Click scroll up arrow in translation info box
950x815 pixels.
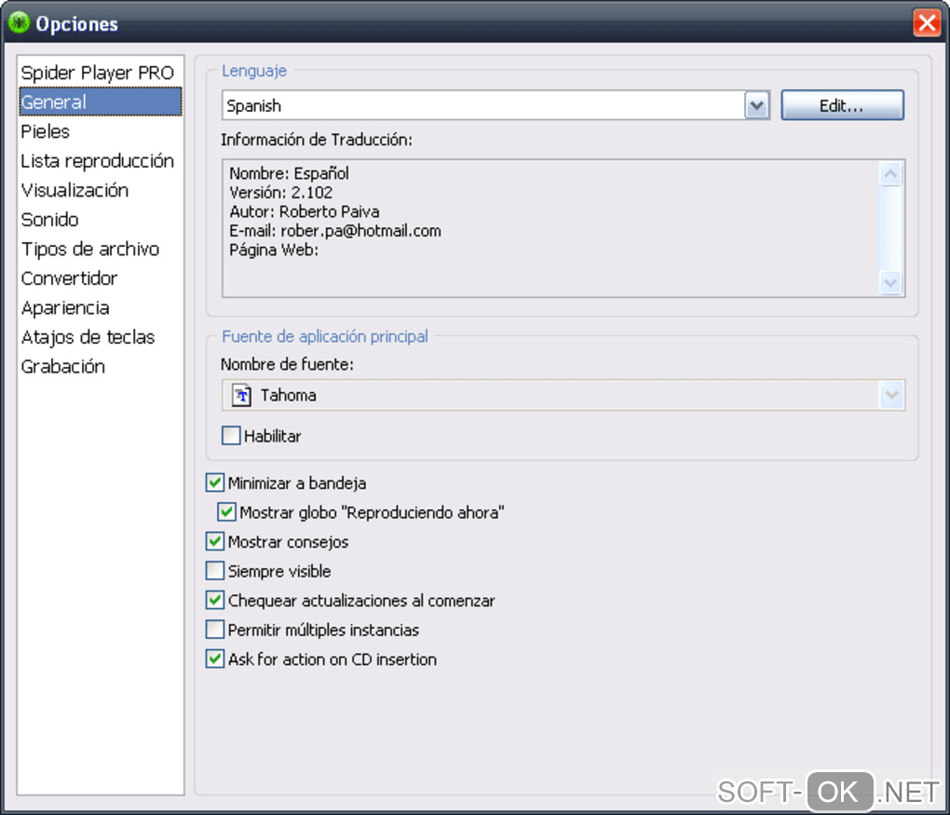pos(890,174)
